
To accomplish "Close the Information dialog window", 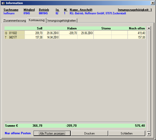I will point(152,3).
